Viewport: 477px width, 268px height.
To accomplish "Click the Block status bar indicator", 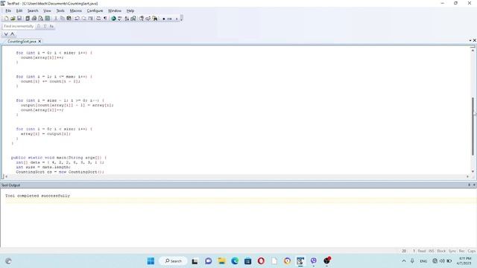I will [x=441, y=251].
